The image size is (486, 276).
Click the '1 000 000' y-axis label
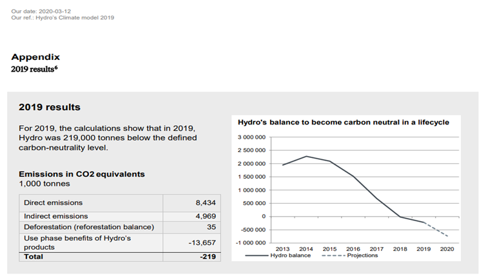[x=251, y=190]
